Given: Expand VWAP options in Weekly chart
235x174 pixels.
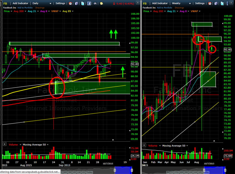Looking at the screenshot, I should pos(200,11).
